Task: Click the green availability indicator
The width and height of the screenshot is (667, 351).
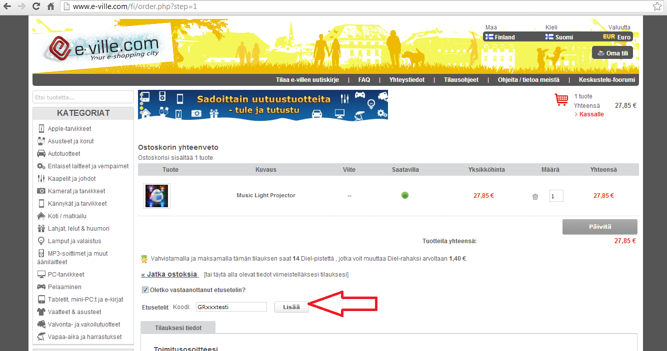Action: (x=405, y=195)
